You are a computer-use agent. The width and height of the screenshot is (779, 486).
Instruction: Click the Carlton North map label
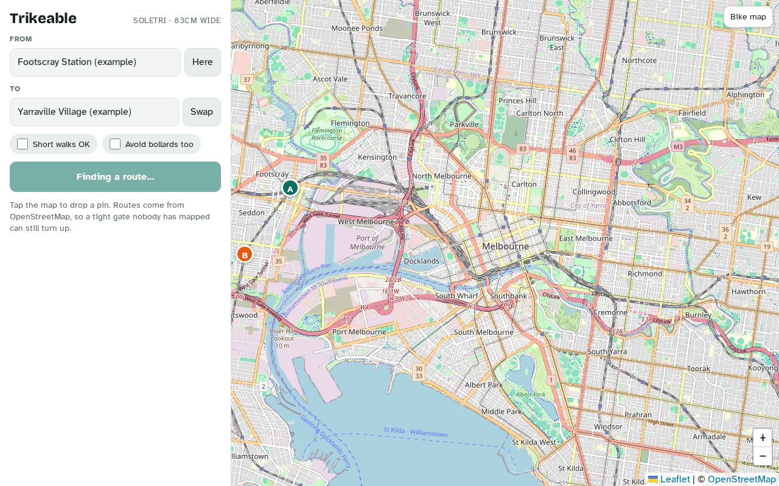tap(539, 113)
